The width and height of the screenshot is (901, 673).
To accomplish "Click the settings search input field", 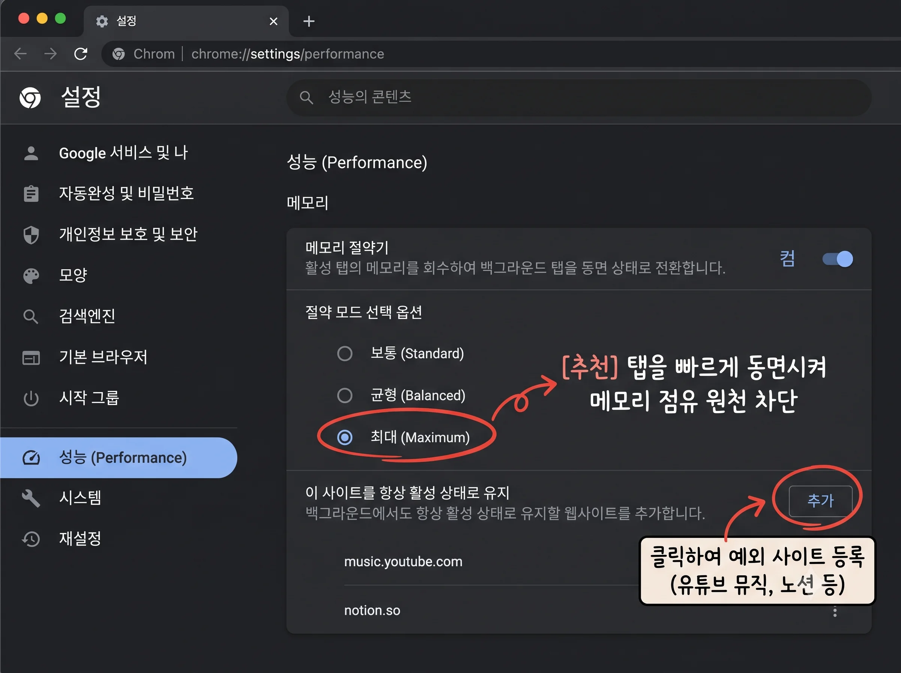I will point(579,97).
